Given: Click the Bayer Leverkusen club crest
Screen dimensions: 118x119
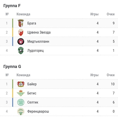Looking at the screenshot, I should [21, 84].
